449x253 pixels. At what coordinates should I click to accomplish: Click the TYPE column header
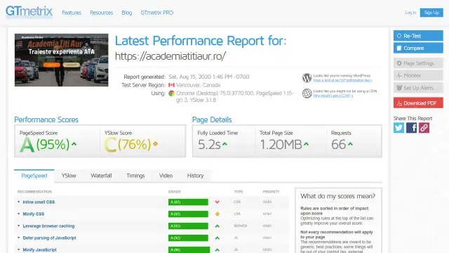pos(239,192)
